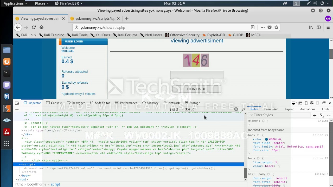Open Style Editor tab

pos(100,103)
